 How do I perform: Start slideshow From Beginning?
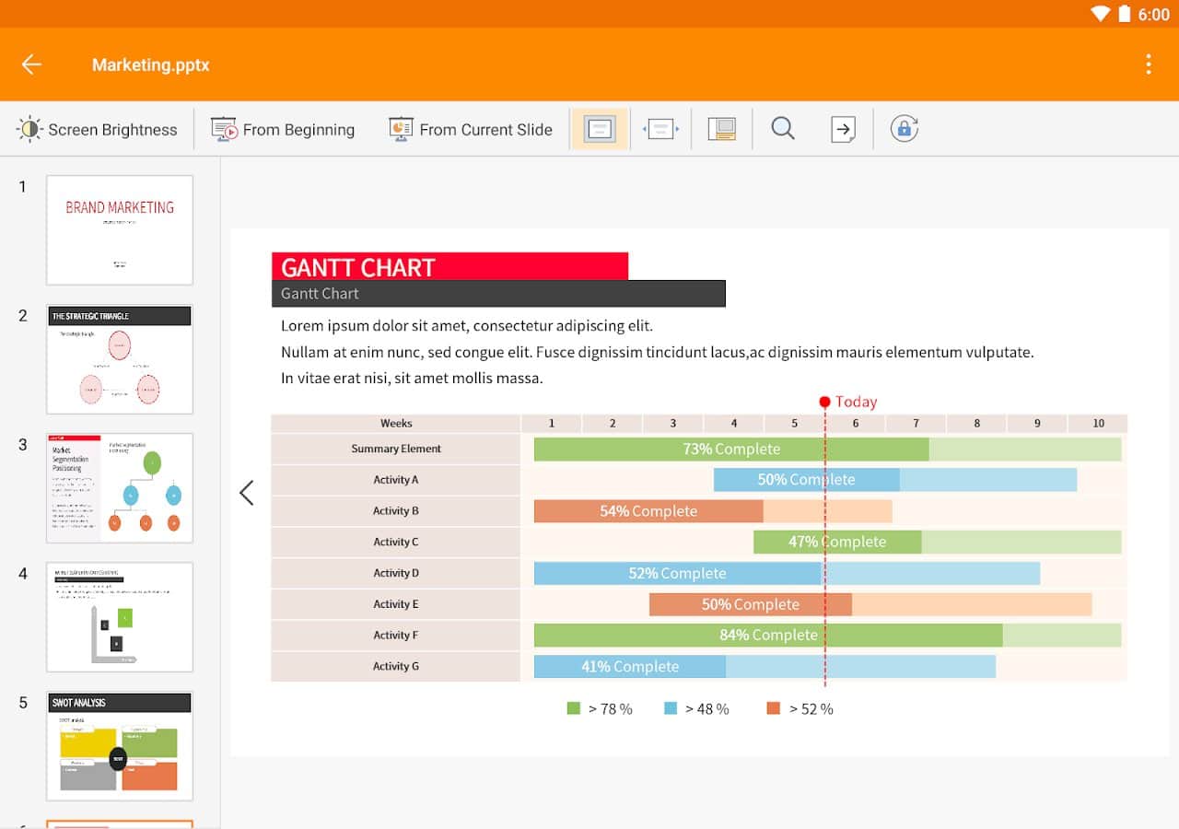coord(283,130)
